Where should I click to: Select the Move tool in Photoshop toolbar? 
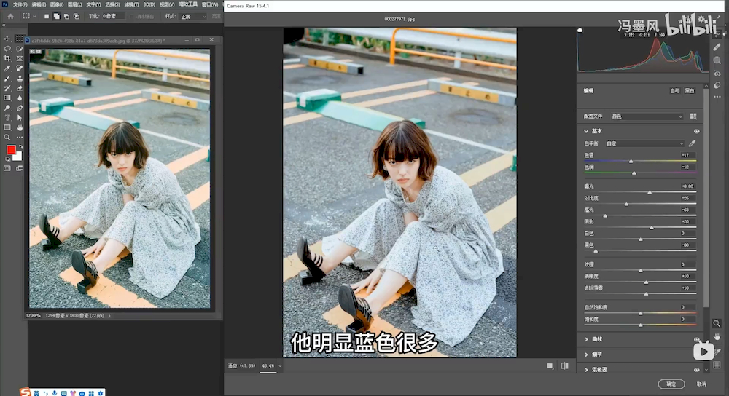(7, 39)
